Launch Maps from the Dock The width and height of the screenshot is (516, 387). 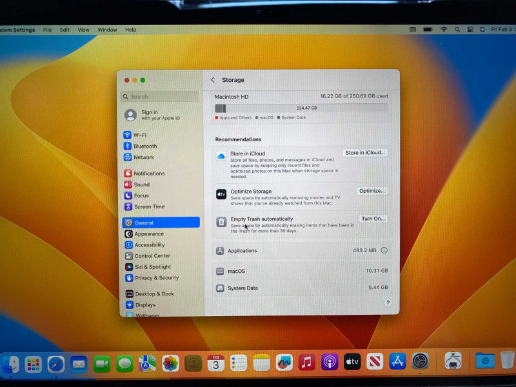[148, 363]
